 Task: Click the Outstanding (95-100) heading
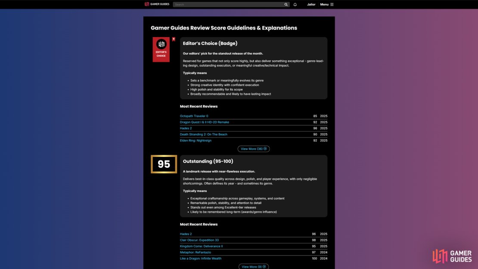coord(208,161)
